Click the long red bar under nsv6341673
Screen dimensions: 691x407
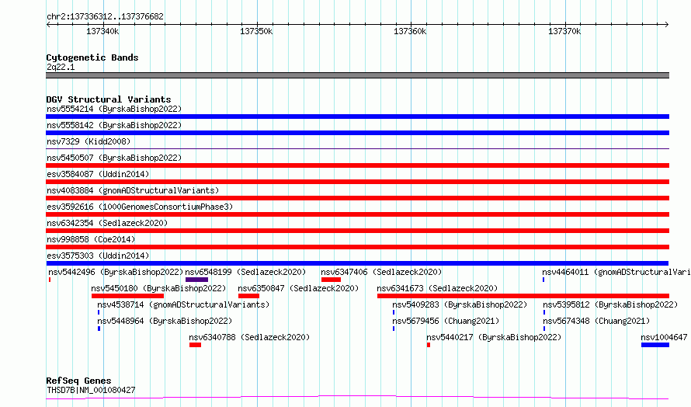523,296
